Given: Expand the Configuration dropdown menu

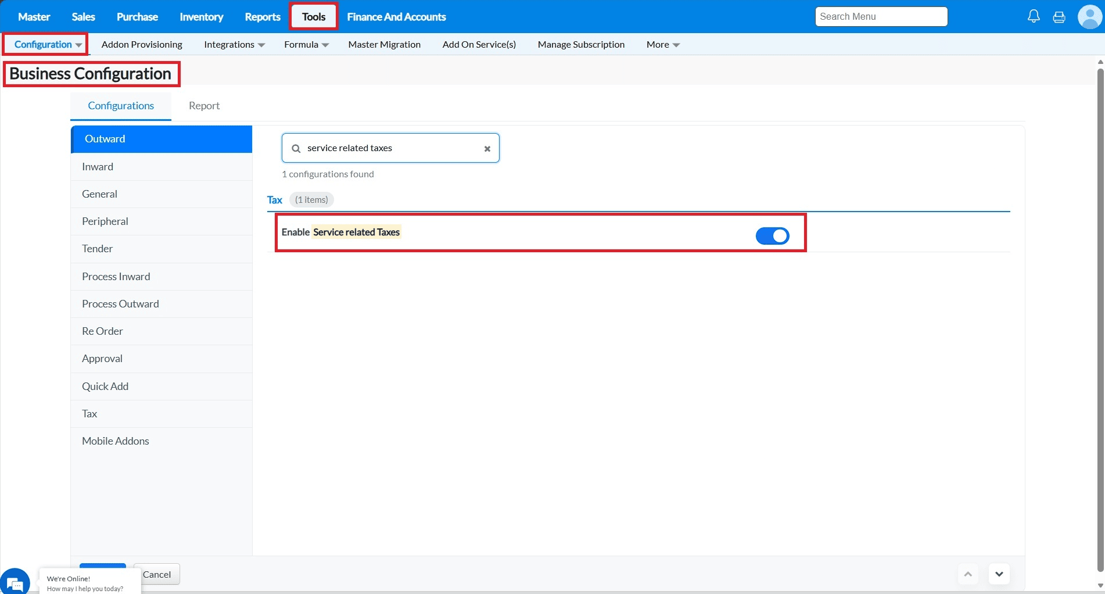Looking at the screenshot, I should pos(48,44).
